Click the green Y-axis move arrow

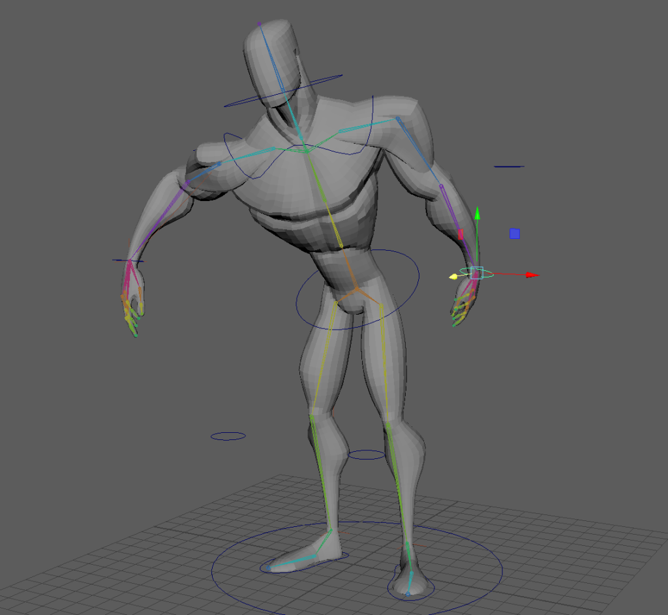tap(478, 213)
